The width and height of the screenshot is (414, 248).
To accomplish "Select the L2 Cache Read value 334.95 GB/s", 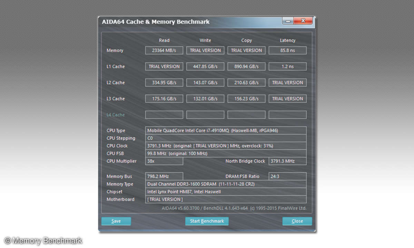I will 164,83.
